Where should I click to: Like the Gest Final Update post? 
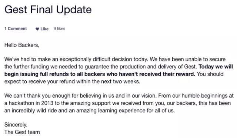[42, 29]
